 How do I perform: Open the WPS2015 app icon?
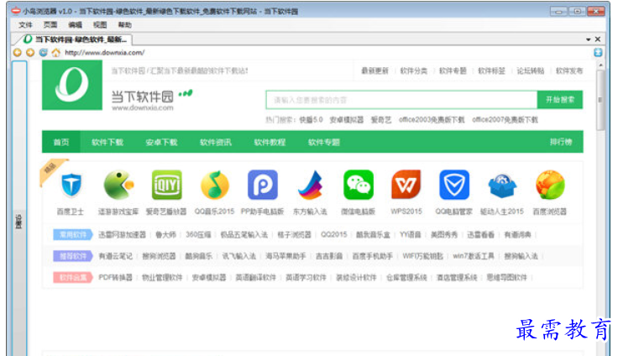[406, 185]
